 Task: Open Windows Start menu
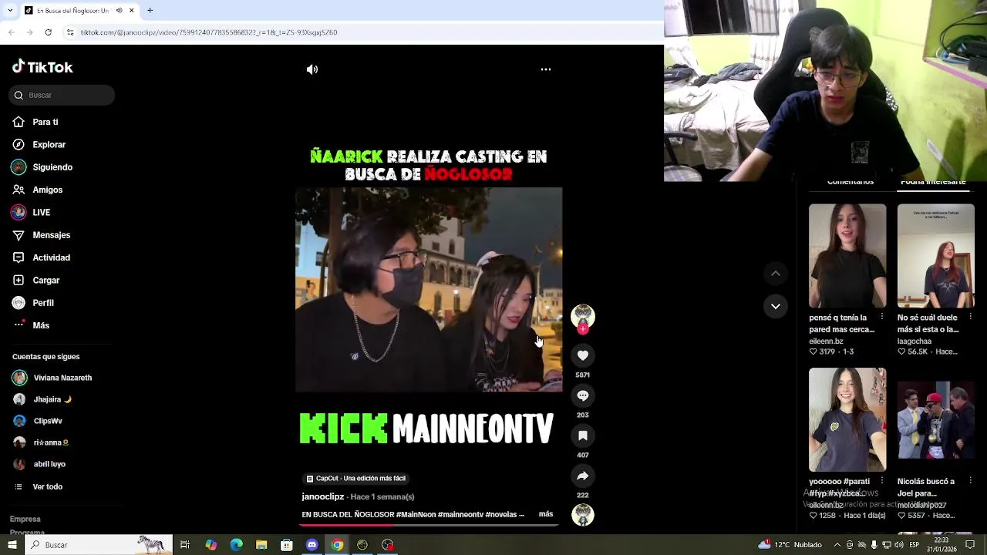(x=12, y=545)
